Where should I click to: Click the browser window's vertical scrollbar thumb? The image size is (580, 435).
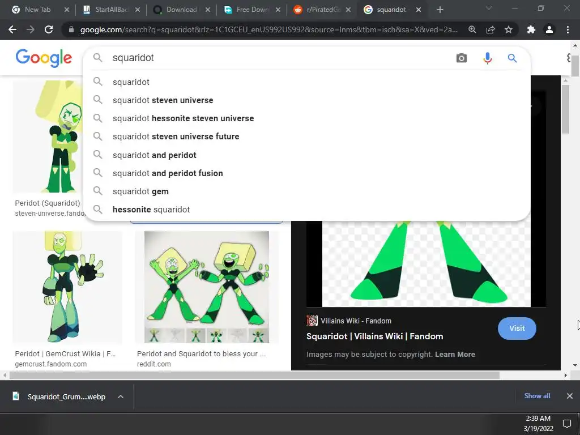click(x=575, y=65)
